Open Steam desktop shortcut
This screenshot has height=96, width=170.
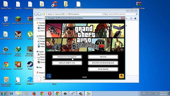pyautogui.click(x=30, y=66)
